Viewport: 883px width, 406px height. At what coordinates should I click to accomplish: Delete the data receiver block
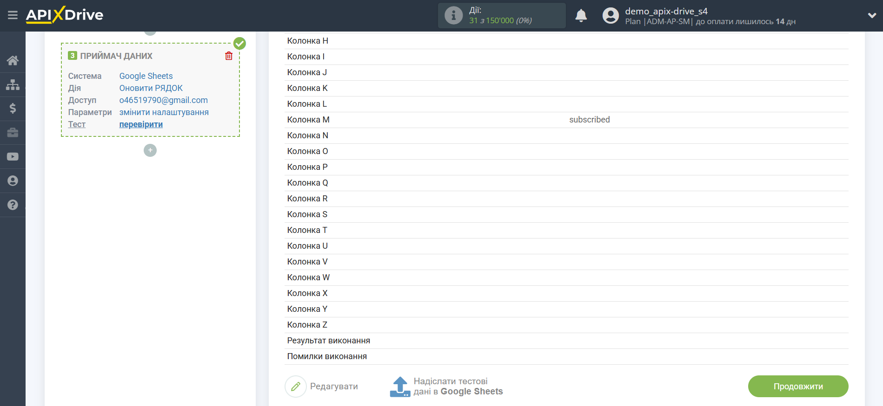pyautogui.click(x=229, y=56)
